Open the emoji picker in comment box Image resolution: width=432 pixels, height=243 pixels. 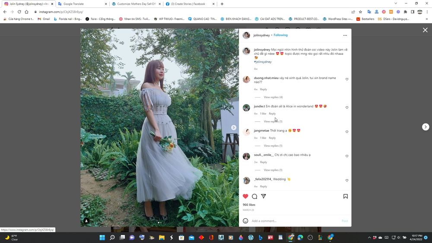click(245, 221)
